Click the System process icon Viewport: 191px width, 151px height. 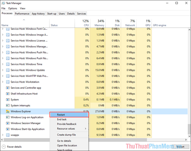tap(8, 100)
